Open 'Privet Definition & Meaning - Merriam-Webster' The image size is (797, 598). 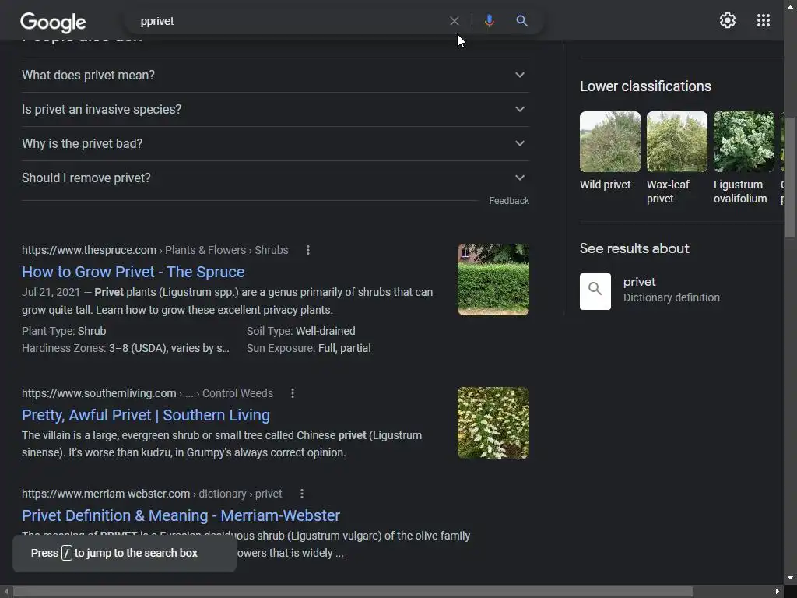pyautogui.click(x=181, y=515)
